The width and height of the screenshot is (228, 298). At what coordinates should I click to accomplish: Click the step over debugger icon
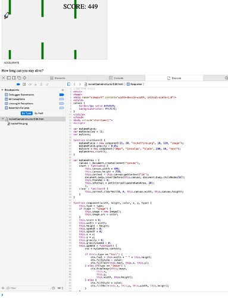coord(30,84)
